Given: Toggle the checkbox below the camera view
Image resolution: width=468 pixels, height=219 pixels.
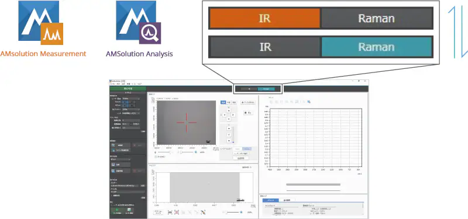Looking at the screenshot, I should (x=156, y=157).
